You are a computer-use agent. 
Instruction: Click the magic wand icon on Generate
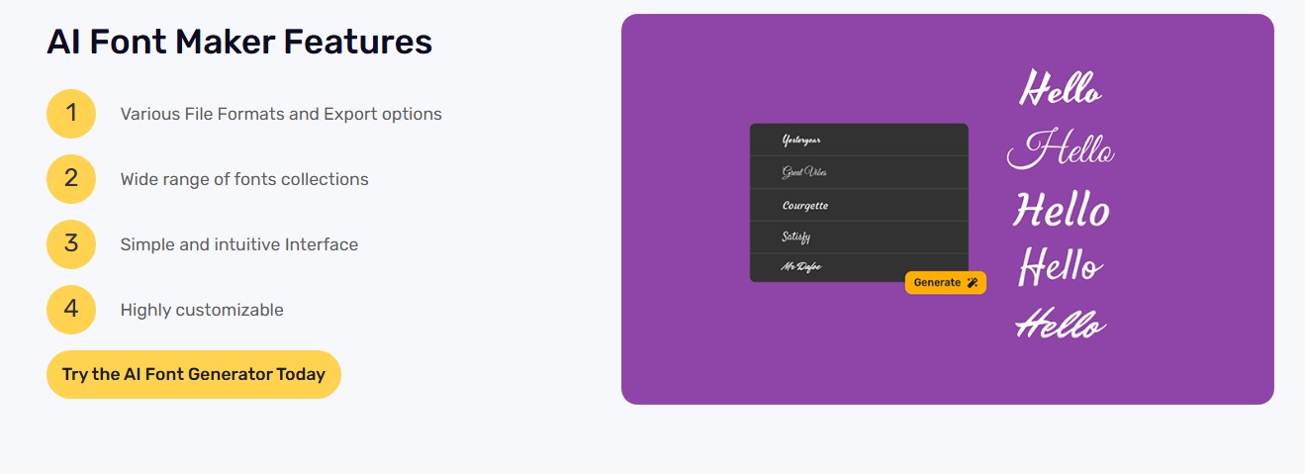[973, 283]
